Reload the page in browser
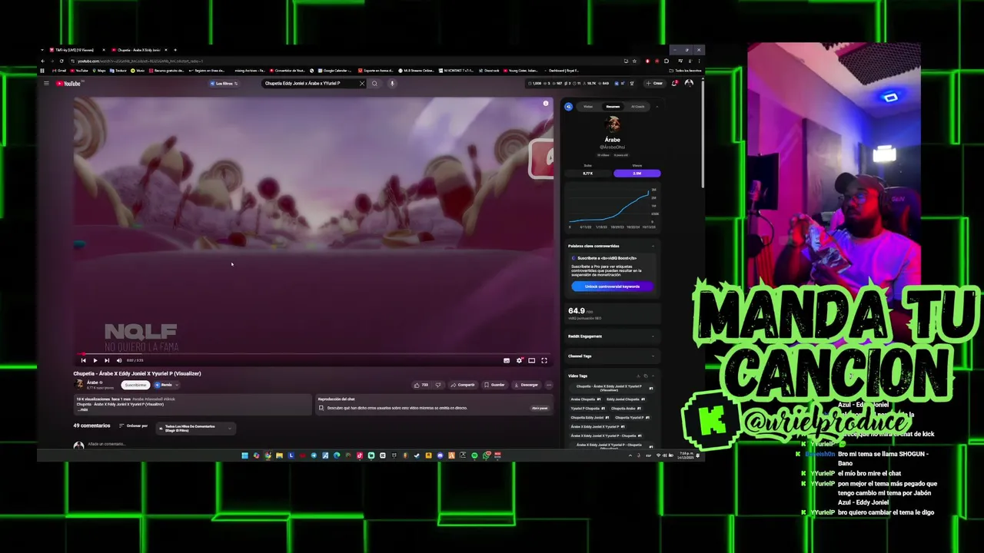This screenshot has height=553, width=984. point(61,61)
